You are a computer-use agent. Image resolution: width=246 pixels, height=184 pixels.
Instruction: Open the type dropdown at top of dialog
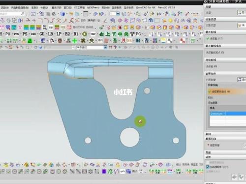click(x=242, y=12)
